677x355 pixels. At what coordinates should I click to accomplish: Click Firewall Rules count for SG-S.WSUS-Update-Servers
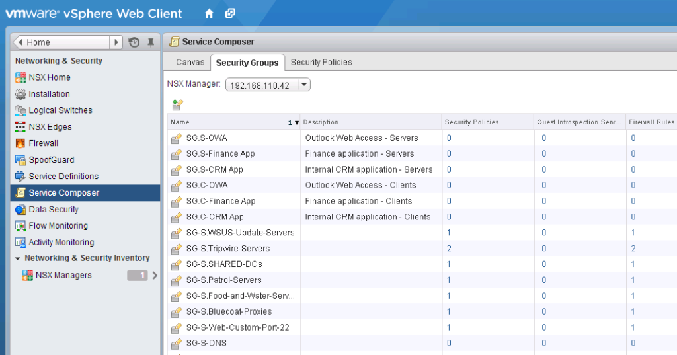pyautogui.click(x=633, y=232)
